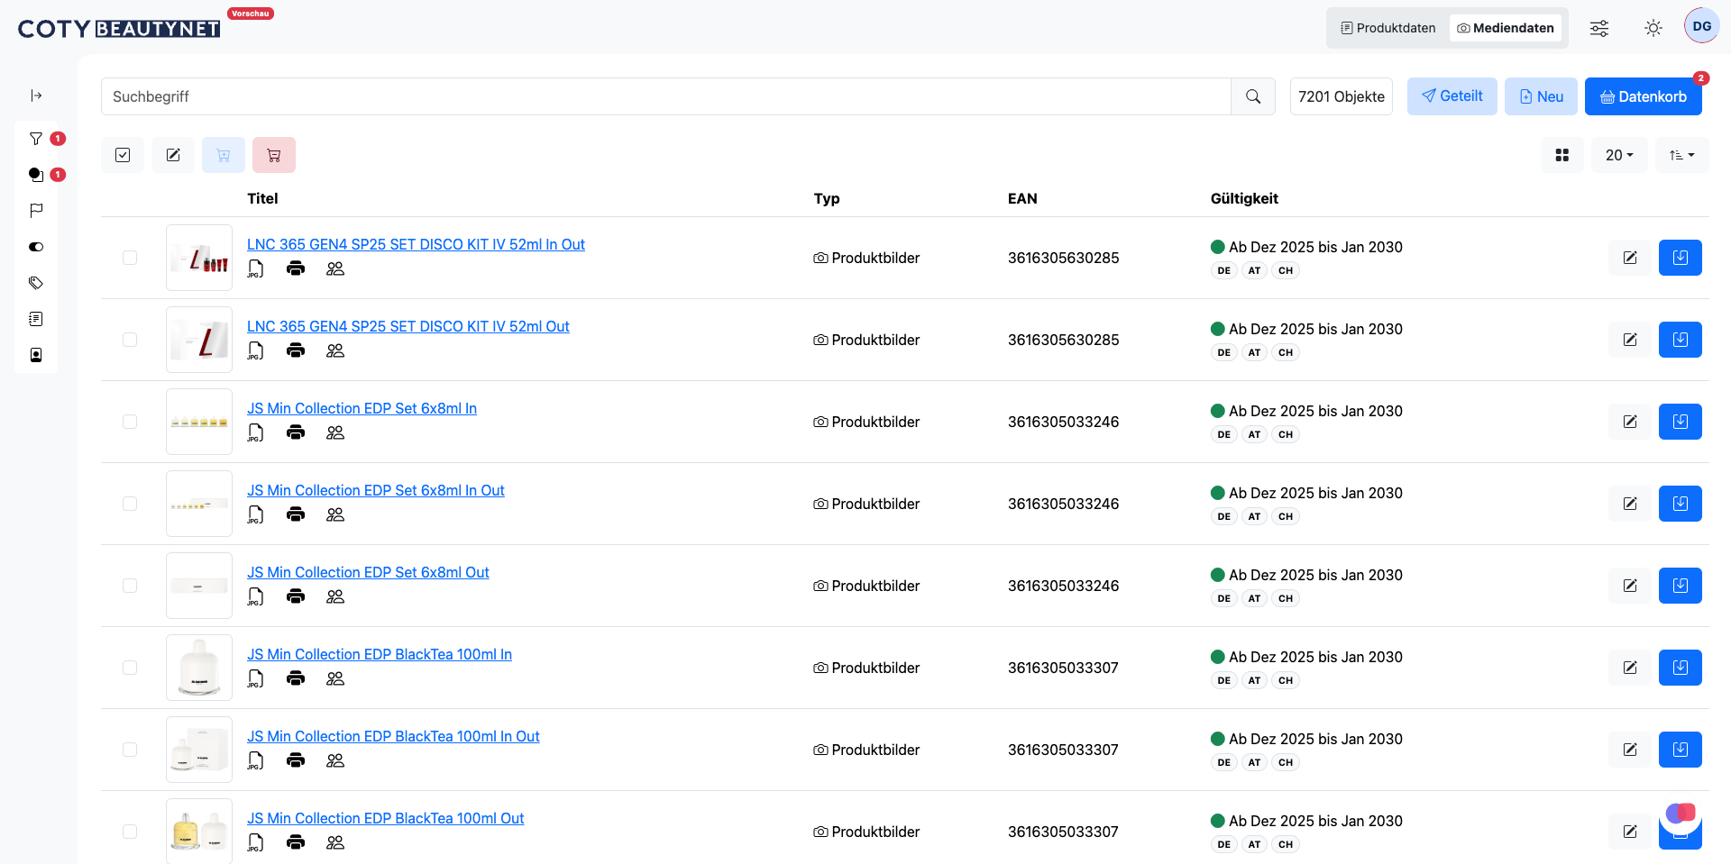Viewport: 1731px width, 864px height.
Task: Click the Geteilt button
Action: pyautogui.click(x=1452, y=96)
